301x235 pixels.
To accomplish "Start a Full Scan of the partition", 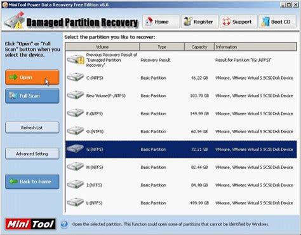I will pyautogui.click(x=32, y=96).
